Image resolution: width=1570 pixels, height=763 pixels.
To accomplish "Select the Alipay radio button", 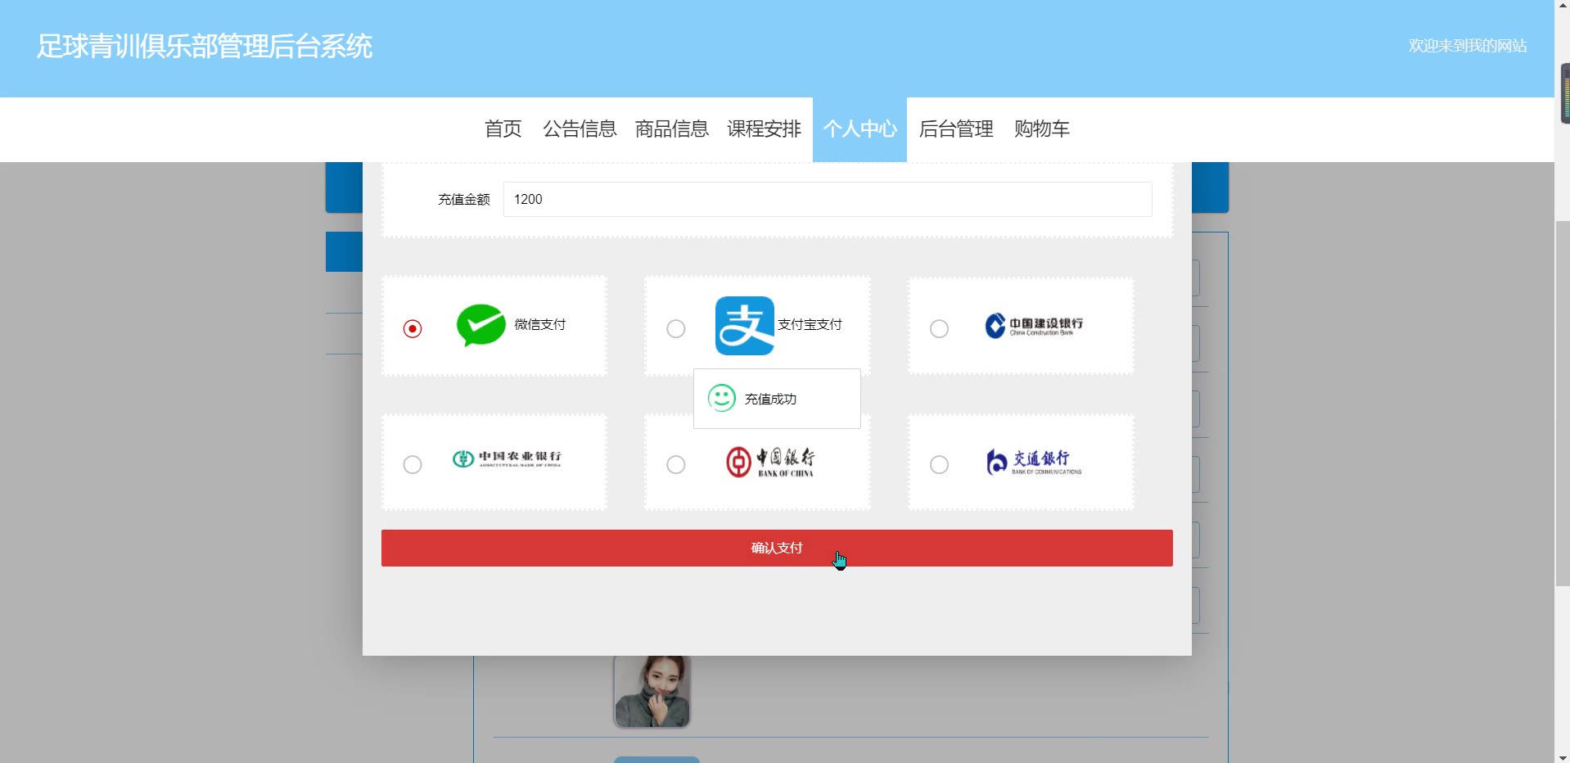I will 676,328.
